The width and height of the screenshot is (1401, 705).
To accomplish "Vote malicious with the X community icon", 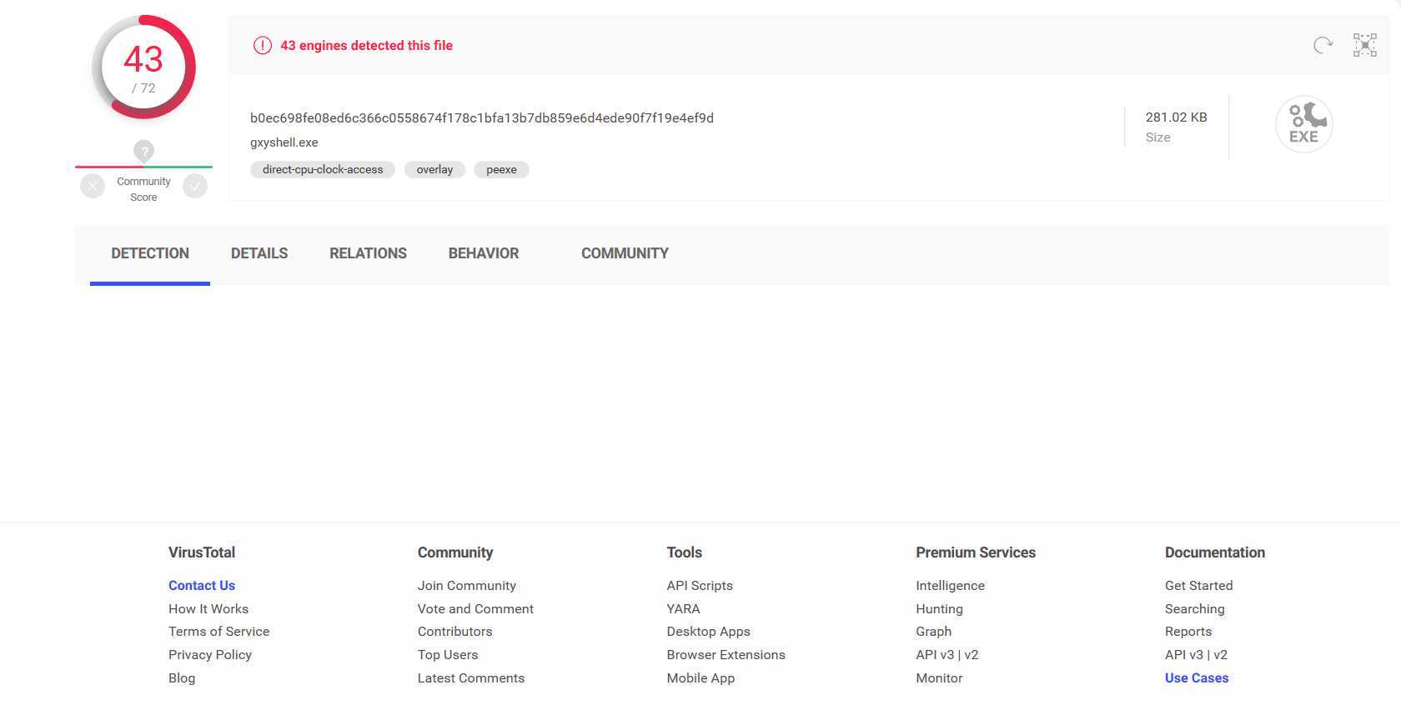I will (93, 186).
